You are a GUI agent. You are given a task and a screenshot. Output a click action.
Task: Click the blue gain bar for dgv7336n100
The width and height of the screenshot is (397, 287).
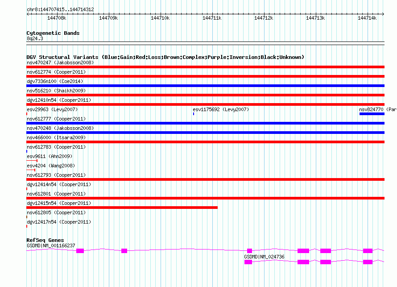[x=205, y=86]
